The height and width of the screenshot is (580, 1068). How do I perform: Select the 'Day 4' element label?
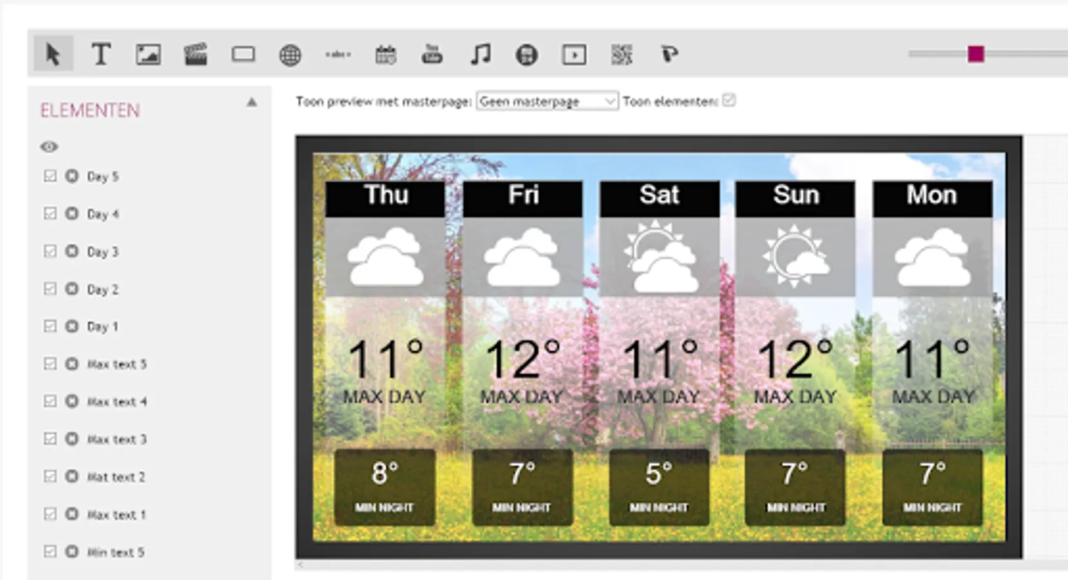click(x=102, y=214)
